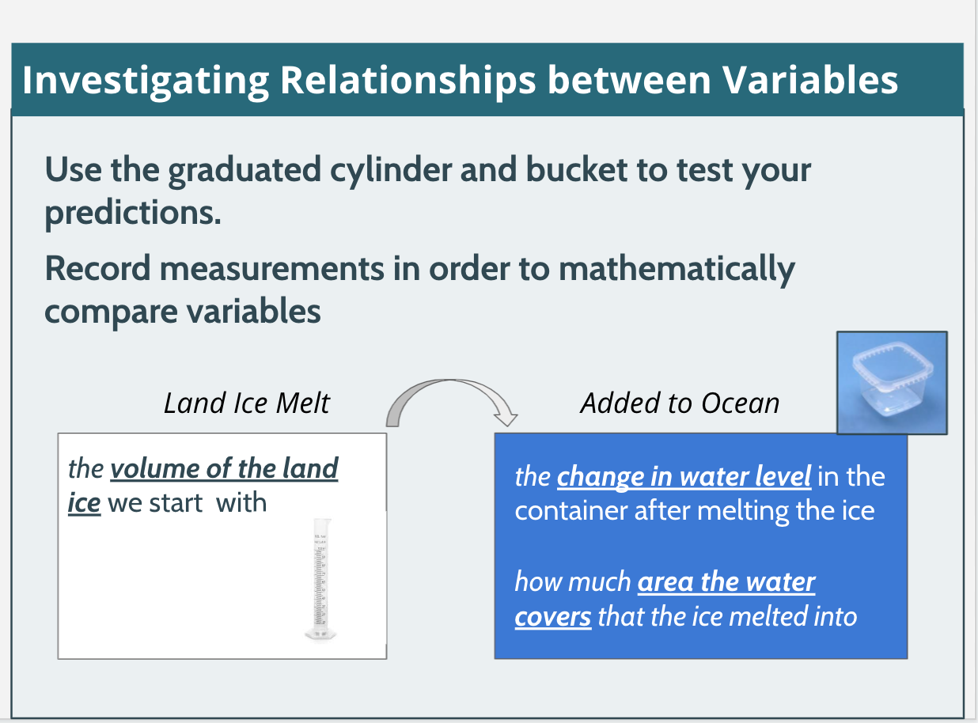This screenshot has width=978, height=723.
Task: Select the plastic container photo
Action: click(892, 383)
